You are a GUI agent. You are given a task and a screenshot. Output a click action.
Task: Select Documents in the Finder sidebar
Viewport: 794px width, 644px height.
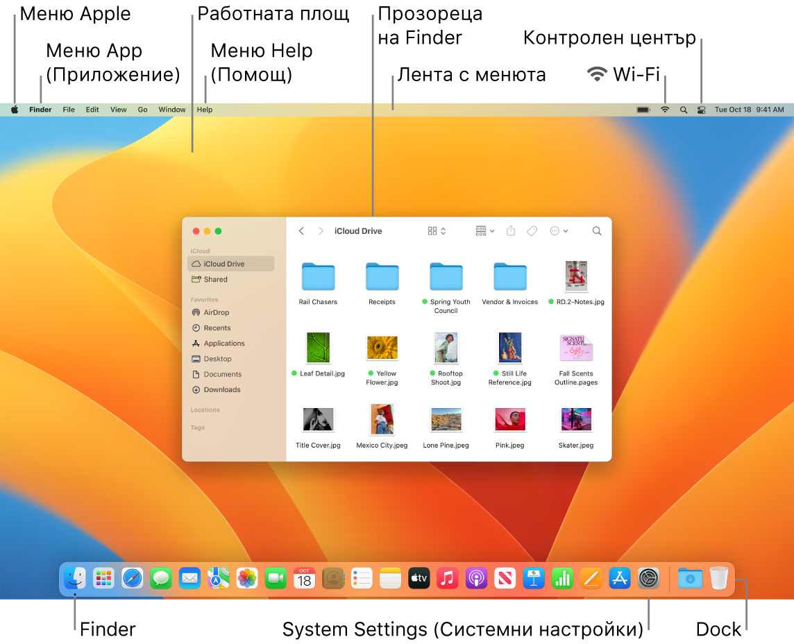[x=222, y=374]
